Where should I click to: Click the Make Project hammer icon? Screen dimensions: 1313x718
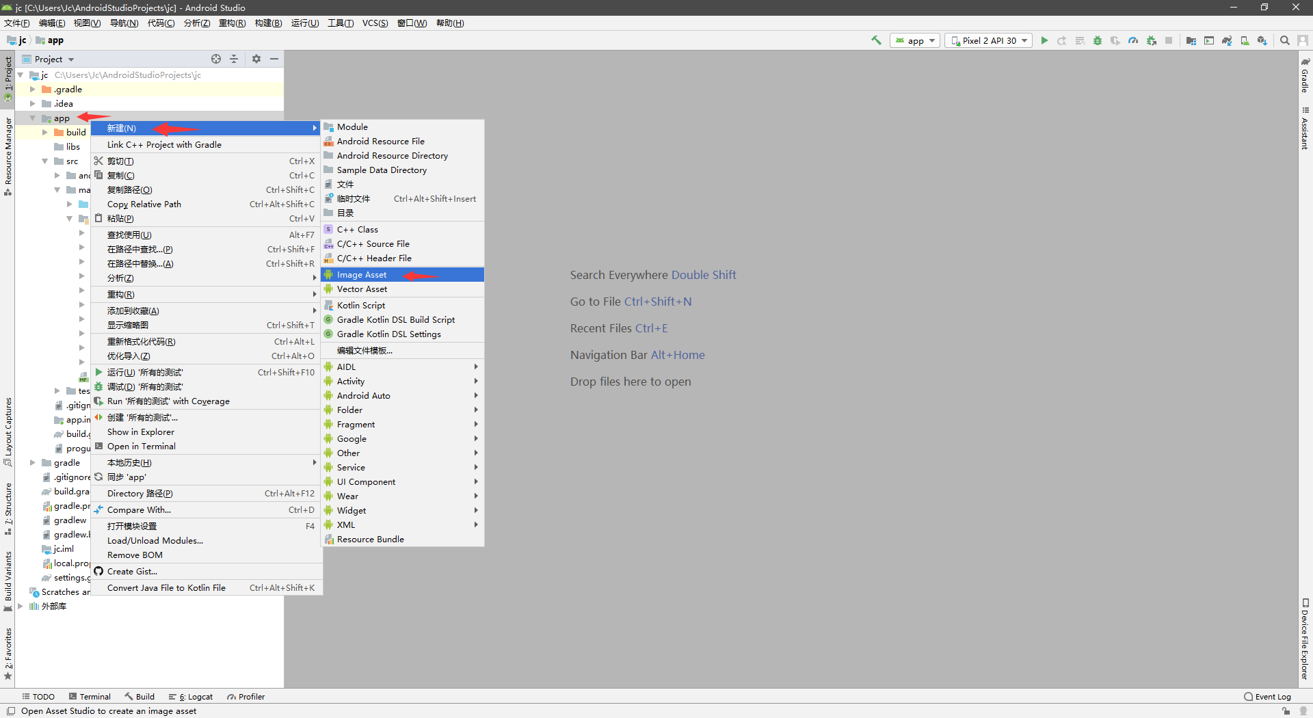(x=876, y=40)
